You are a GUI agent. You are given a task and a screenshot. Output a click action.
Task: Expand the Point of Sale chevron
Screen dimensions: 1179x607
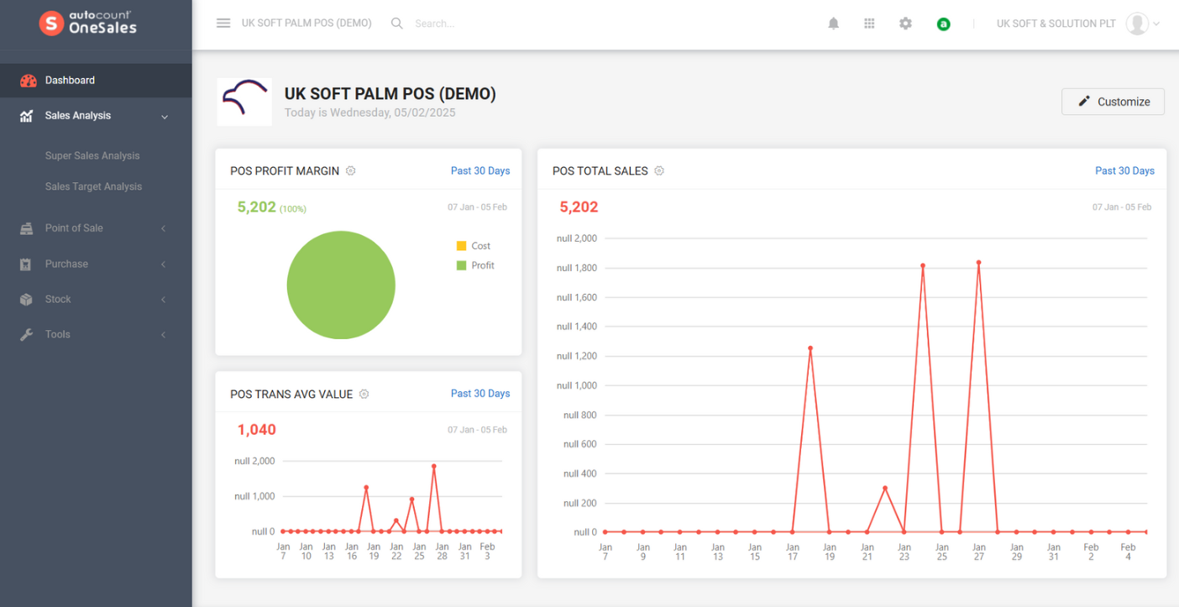point(164,228)
